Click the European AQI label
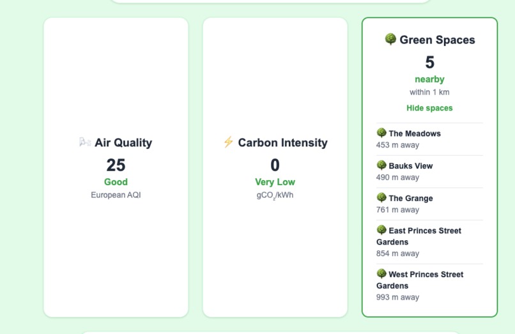The width and height of the screenshot is (515, 334). pos(116,195)
